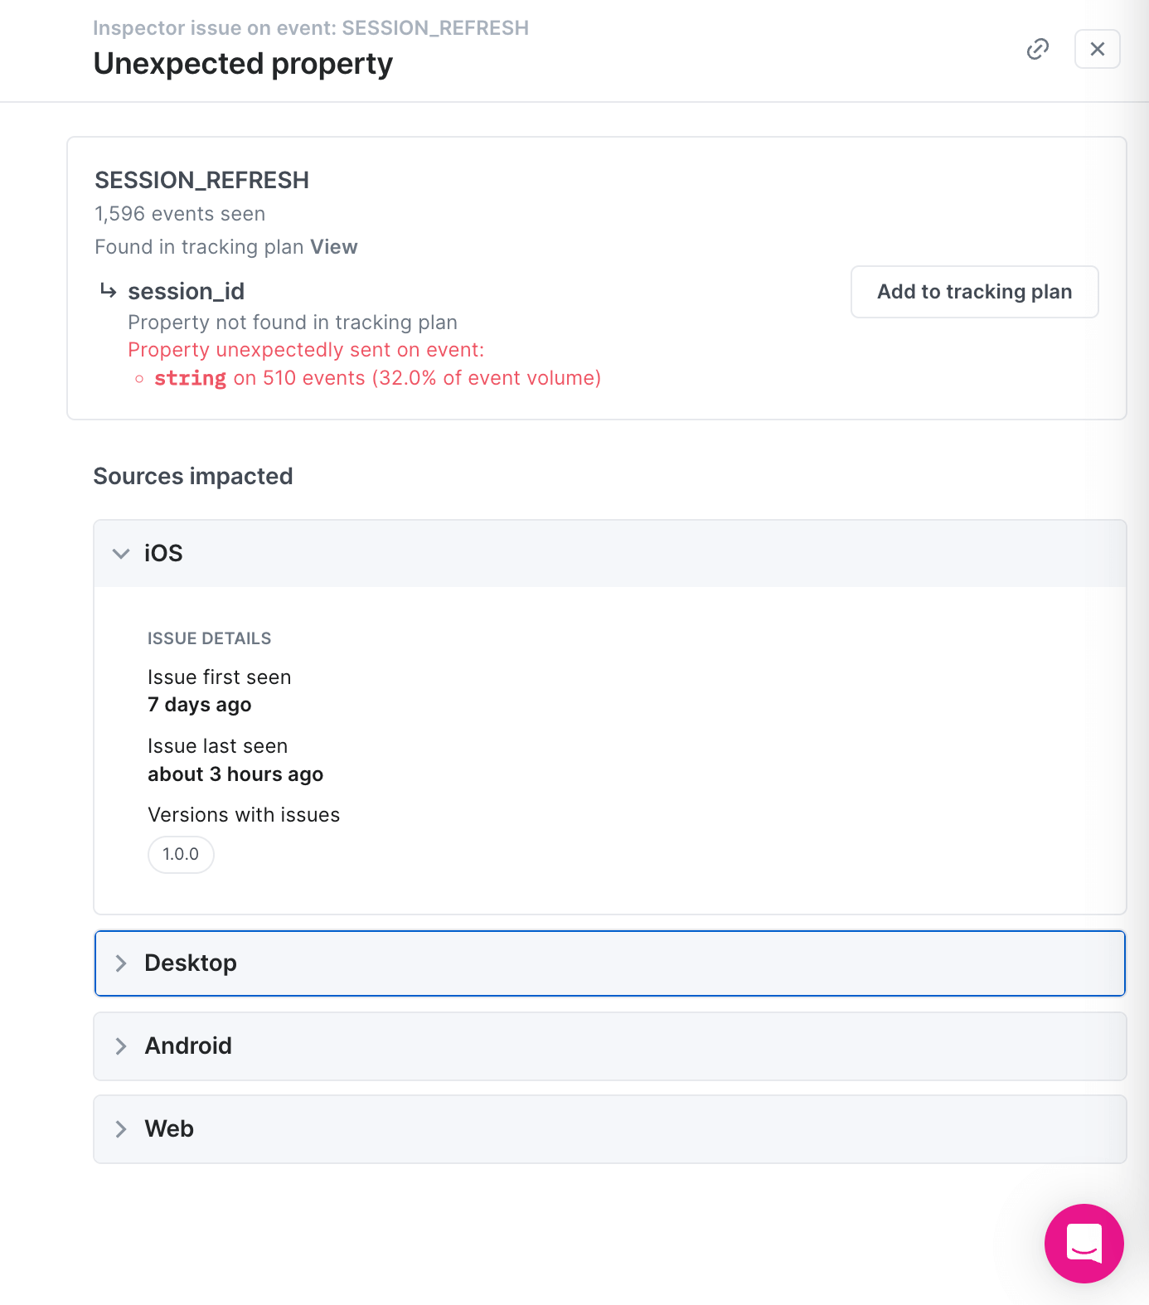Click the Add to tracking plan button
Image resolution: width=1149 pixels, height=1305 pixels.
tap(974, 292)
